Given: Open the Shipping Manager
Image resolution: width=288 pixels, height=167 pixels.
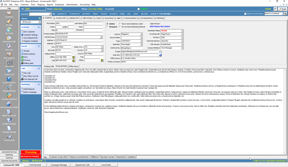Looking at the screenshot, I should click(x=9, y=88).
